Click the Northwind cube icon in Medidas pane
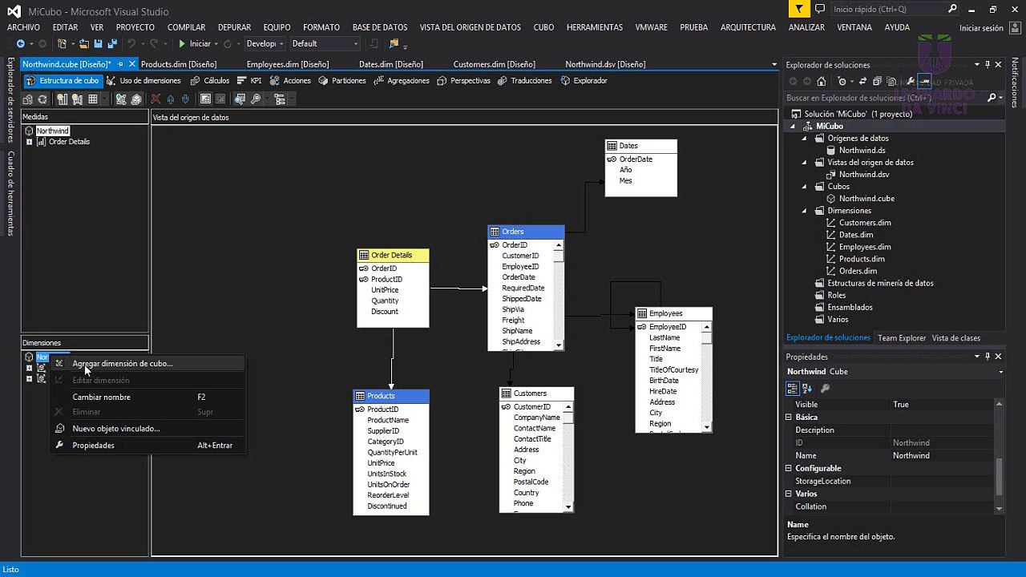Viewport: 1026px width, 577px height. [x=30, y=131]
